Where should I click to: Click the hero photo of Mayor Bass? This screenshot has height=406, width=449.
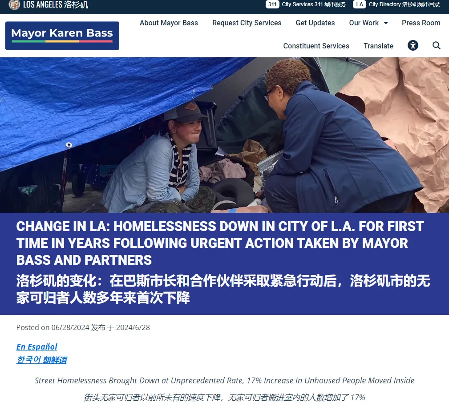(x=224, y=135)
